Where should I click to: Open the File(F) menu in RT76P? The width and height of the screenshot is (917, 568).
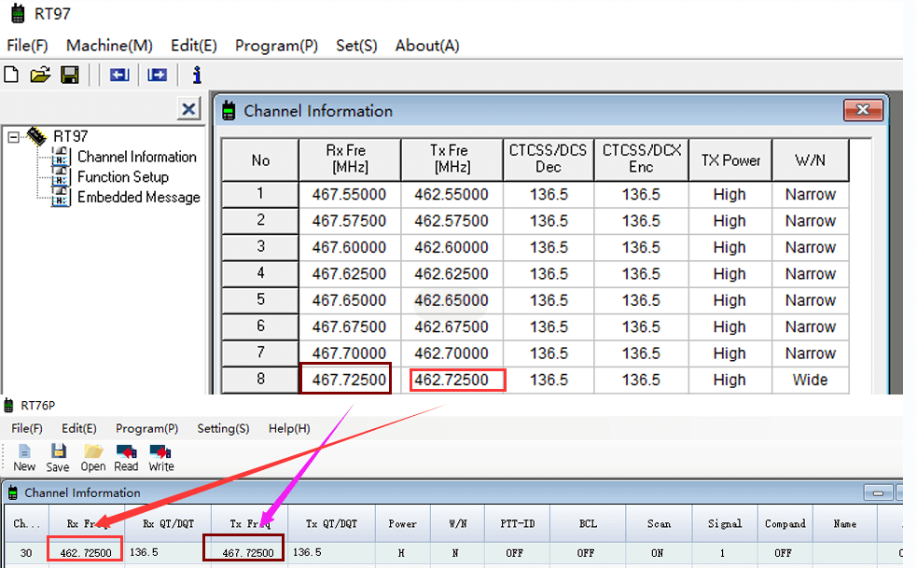point(27,428)
